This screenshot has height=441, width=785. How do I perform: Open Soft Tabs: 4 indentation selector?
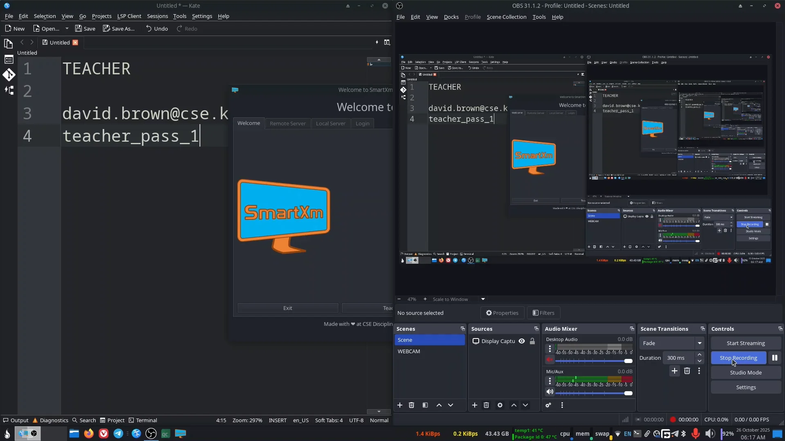click(329, 420)
